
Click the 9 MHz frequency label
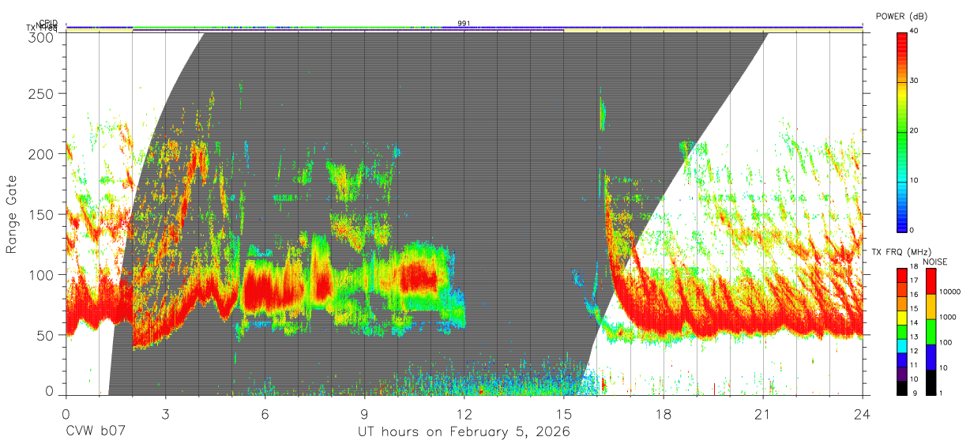point(914,393)
